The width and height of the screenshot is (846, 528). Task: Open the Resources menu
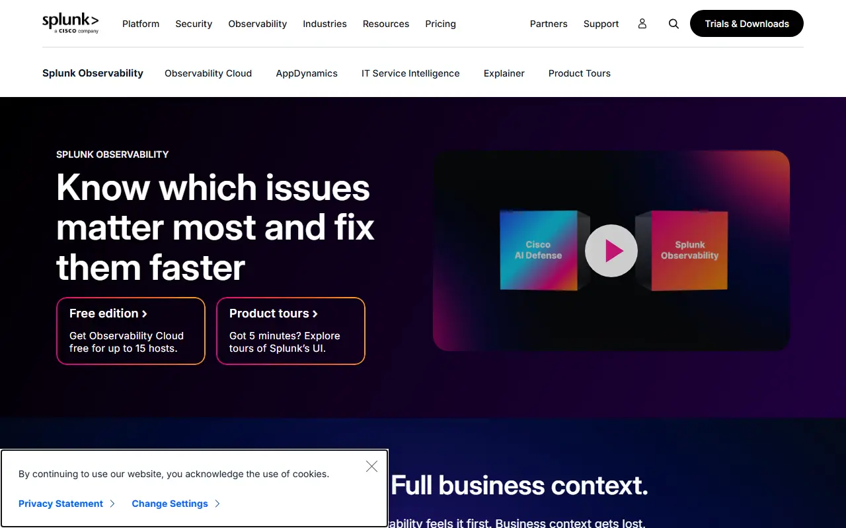point(386,24)
